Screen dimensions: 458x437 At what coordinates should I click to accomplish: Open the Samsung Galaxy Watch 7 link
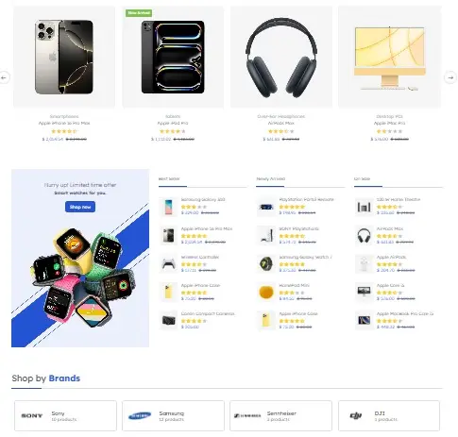click(x=305, y=257)
